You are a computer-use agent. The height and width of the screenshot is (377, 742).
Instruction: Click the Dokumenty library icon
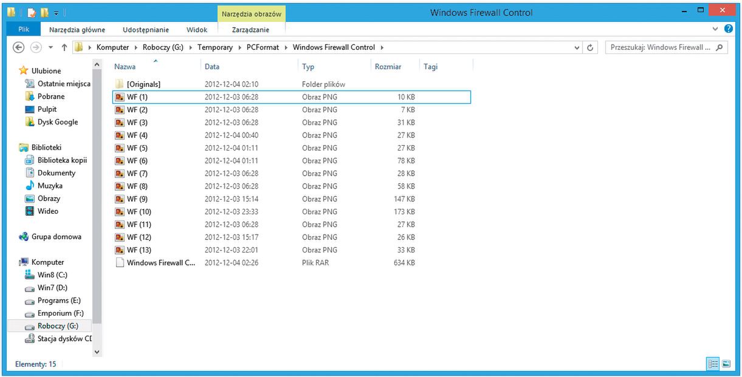pos(30,173)
